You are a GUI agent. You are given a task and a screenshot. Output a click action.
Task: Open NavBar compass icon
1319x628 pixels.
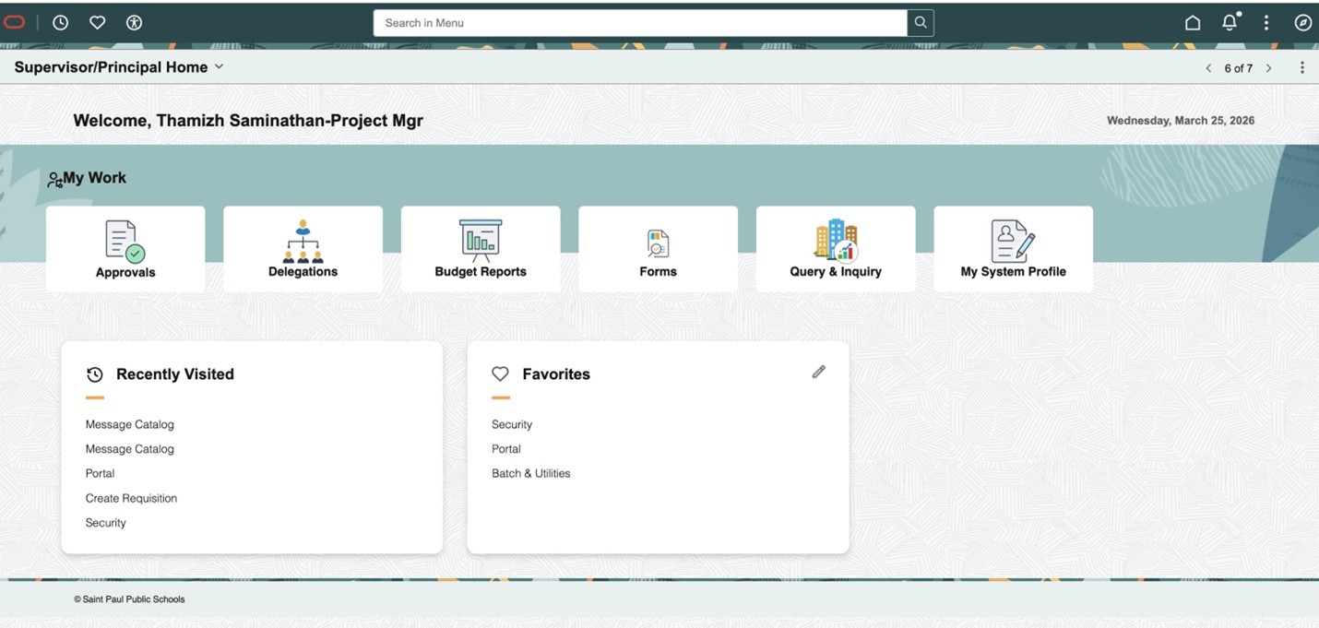pos(1303,22)
